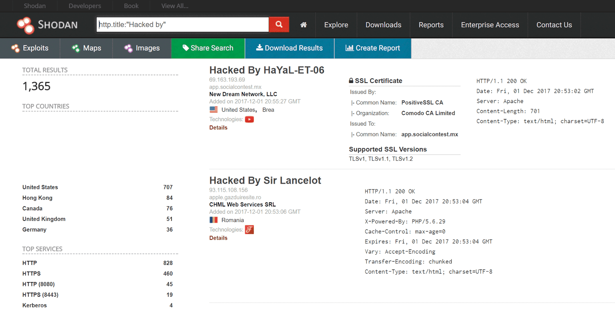Open the Reports menu item
This screenshot has width=615, height=309.
[431, 25]
